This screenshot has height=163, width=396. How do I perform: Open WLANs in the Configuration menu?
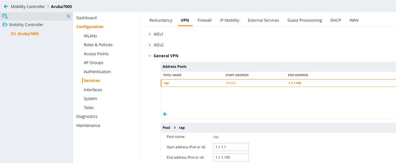pyautogui.click(x=90, y=36)
